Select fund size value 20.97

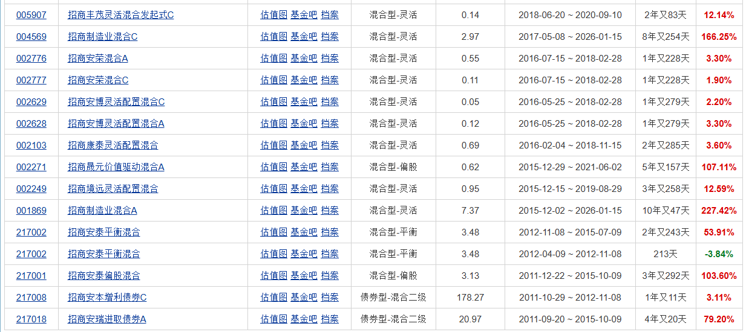(470, 319)
